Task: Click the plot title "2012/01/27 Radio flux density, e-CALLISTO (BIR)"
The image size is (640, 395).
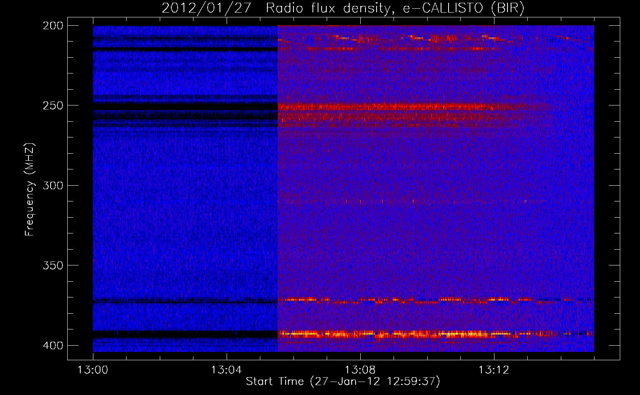Action: 343,8
